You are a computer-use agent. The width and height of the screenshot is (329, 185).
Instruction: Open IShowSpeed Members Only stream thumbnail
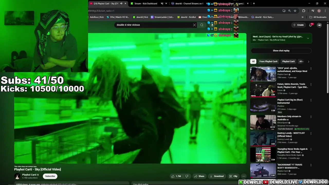[x=263, y=122]
